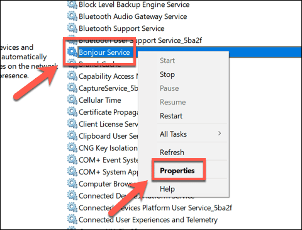Click the Block Level Backup Engine gear icon

pyautogui.click(x=72, y=4)
